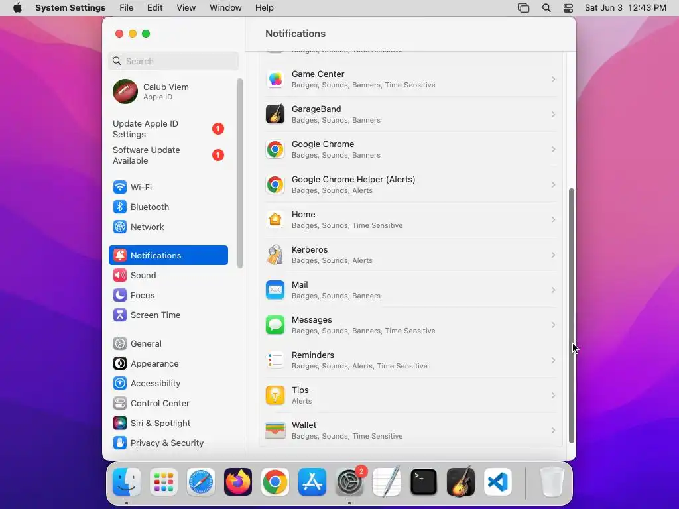
Task: Open Bluetooth settings in sidebar
Action: click(x=168, y=207)
